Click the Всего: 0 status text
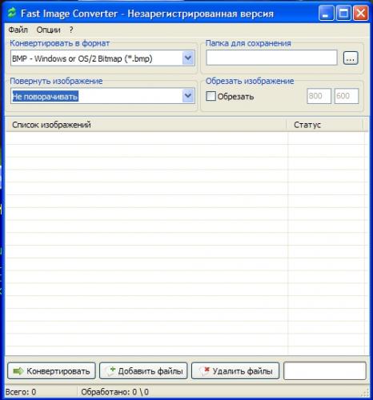This screenshot has height=400, width=373. click(x=21, y=392)
